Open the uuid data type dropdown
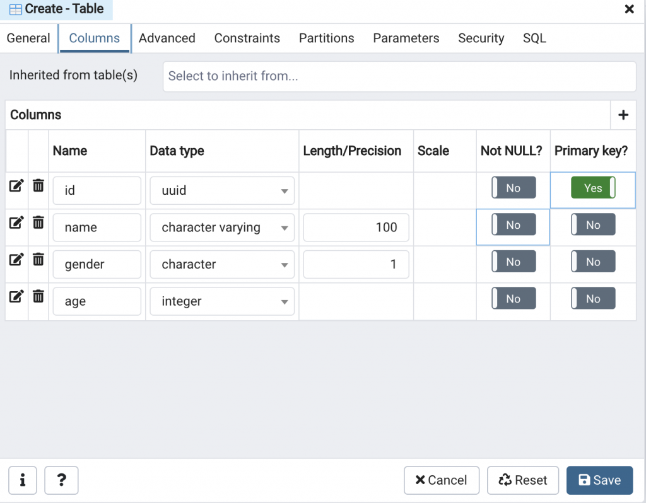This screenshot has width=646, height=503. (222, 190)
